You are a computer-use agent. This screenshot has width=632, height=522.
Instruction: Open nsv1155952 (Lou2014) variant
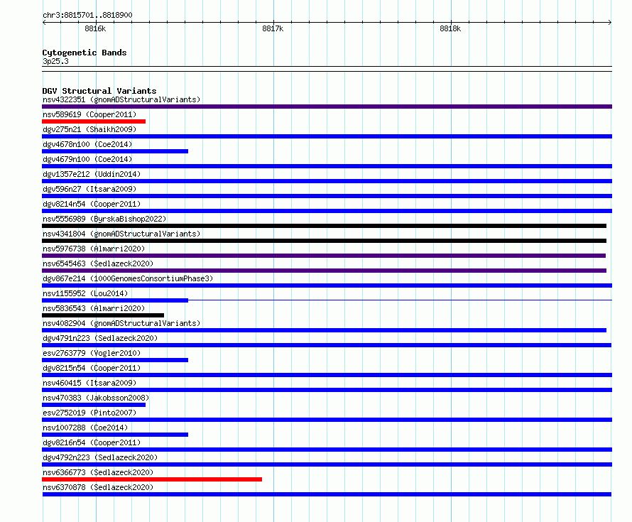[x=85, y=293]
